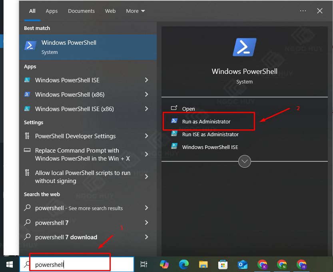The height and width of the screenshot is (272, 333).
Task: Click the Replace Command Prompt setting icon
Action: (27, 150)
